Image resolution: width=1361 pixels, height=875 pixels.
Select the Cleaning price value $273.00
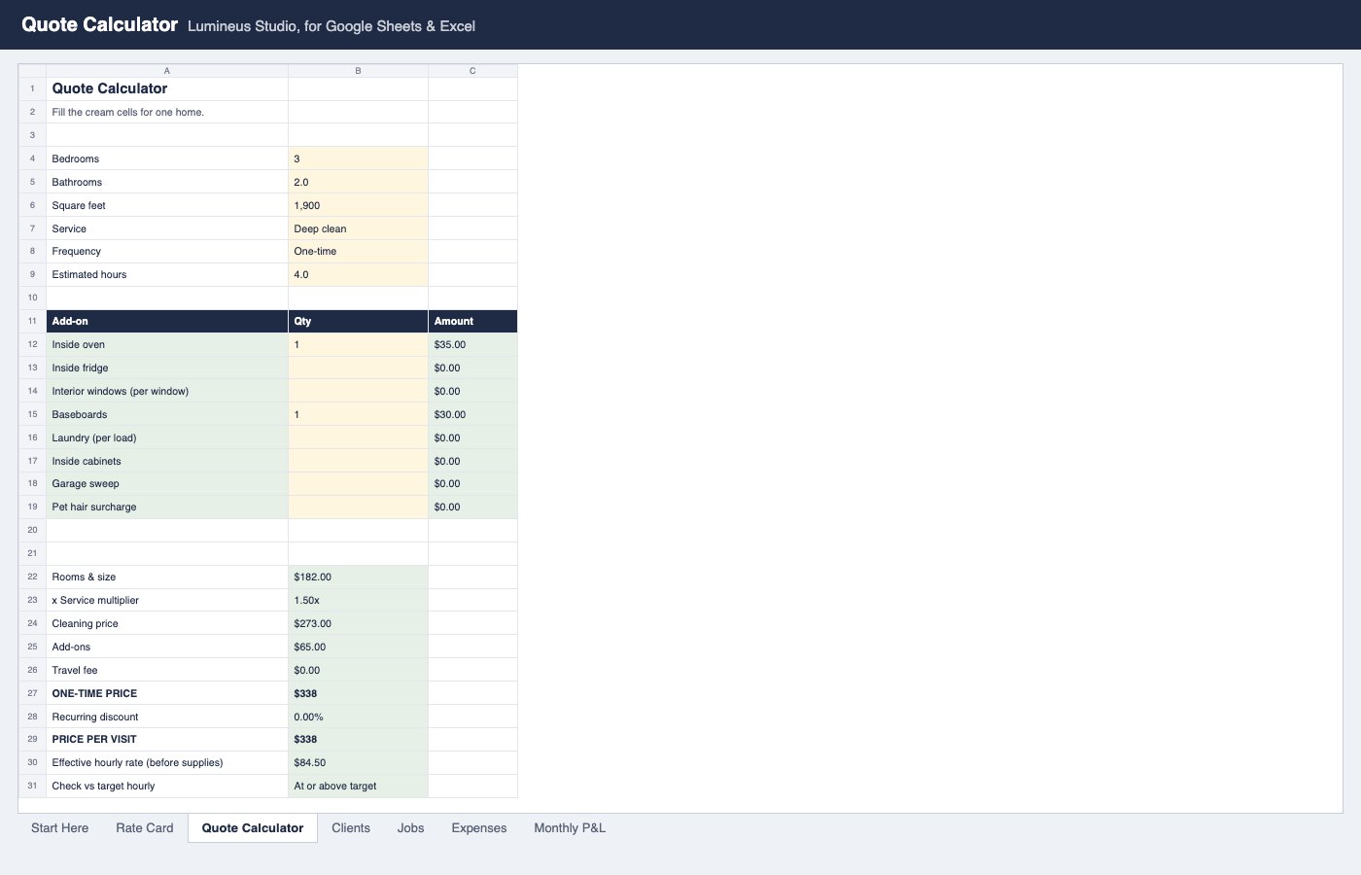358,623
